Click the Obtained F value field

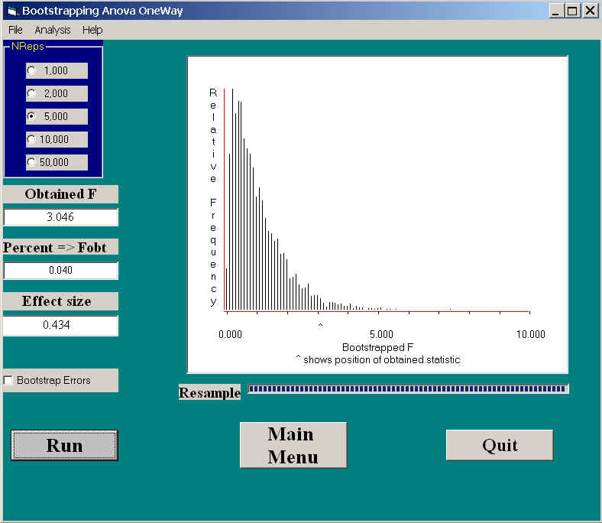tap(60, 217)
